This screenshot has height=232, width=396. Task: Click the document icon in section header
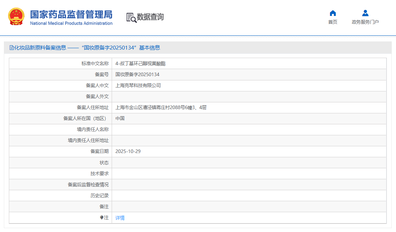tap(11, 48)
